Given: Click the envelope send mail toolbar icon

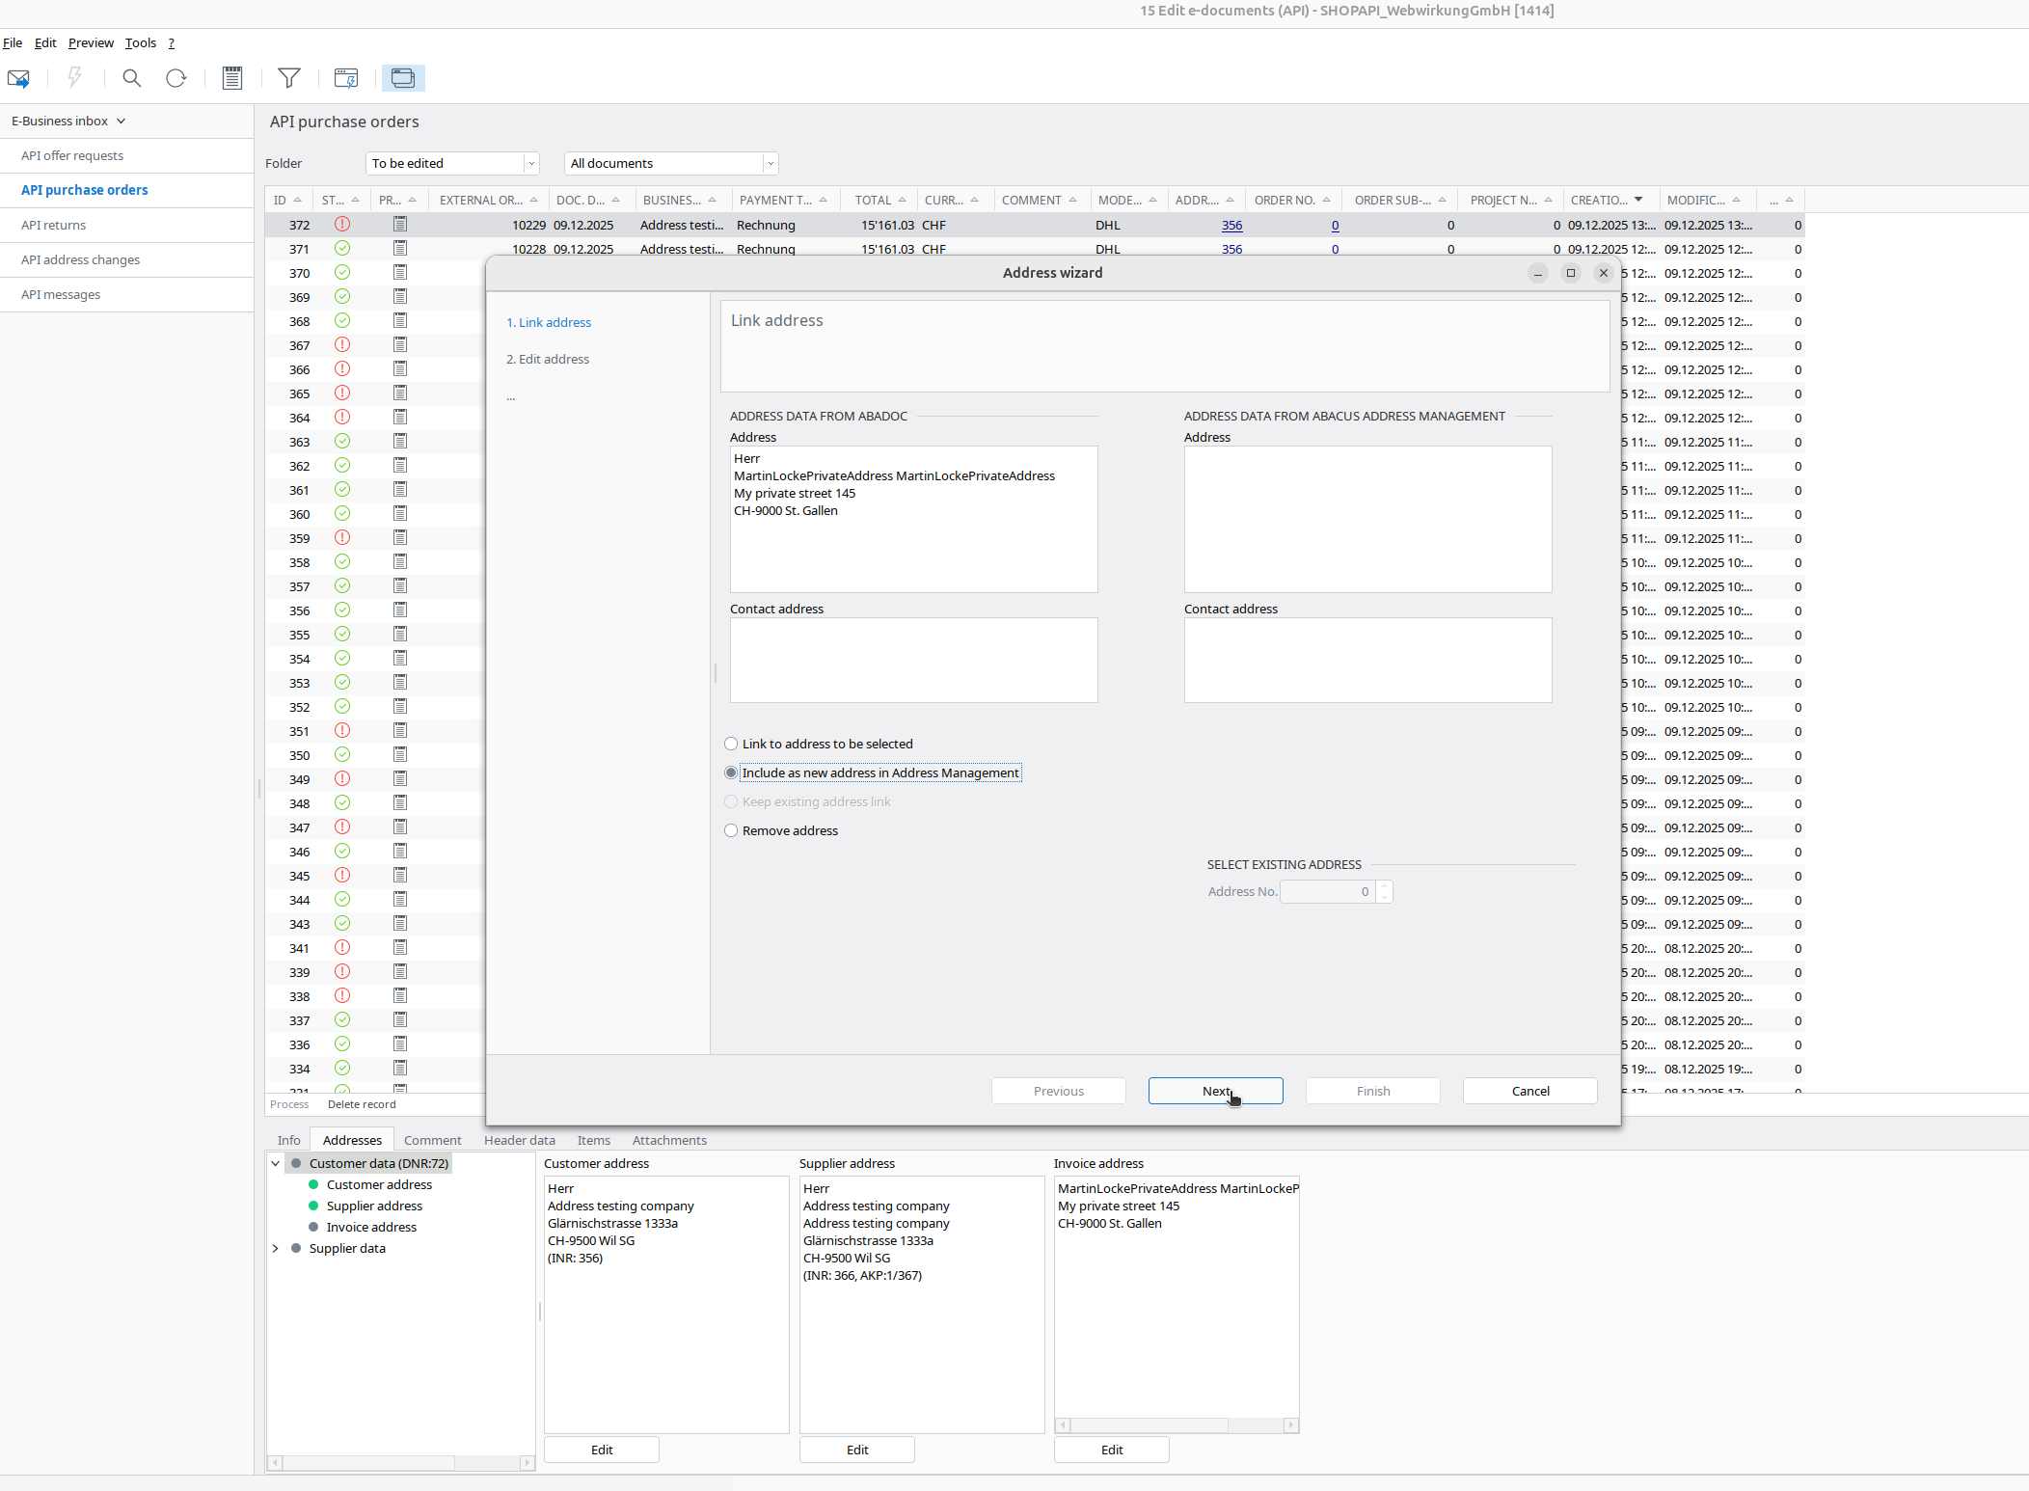Looking at the screenshot, I should [x=18, y=78].
